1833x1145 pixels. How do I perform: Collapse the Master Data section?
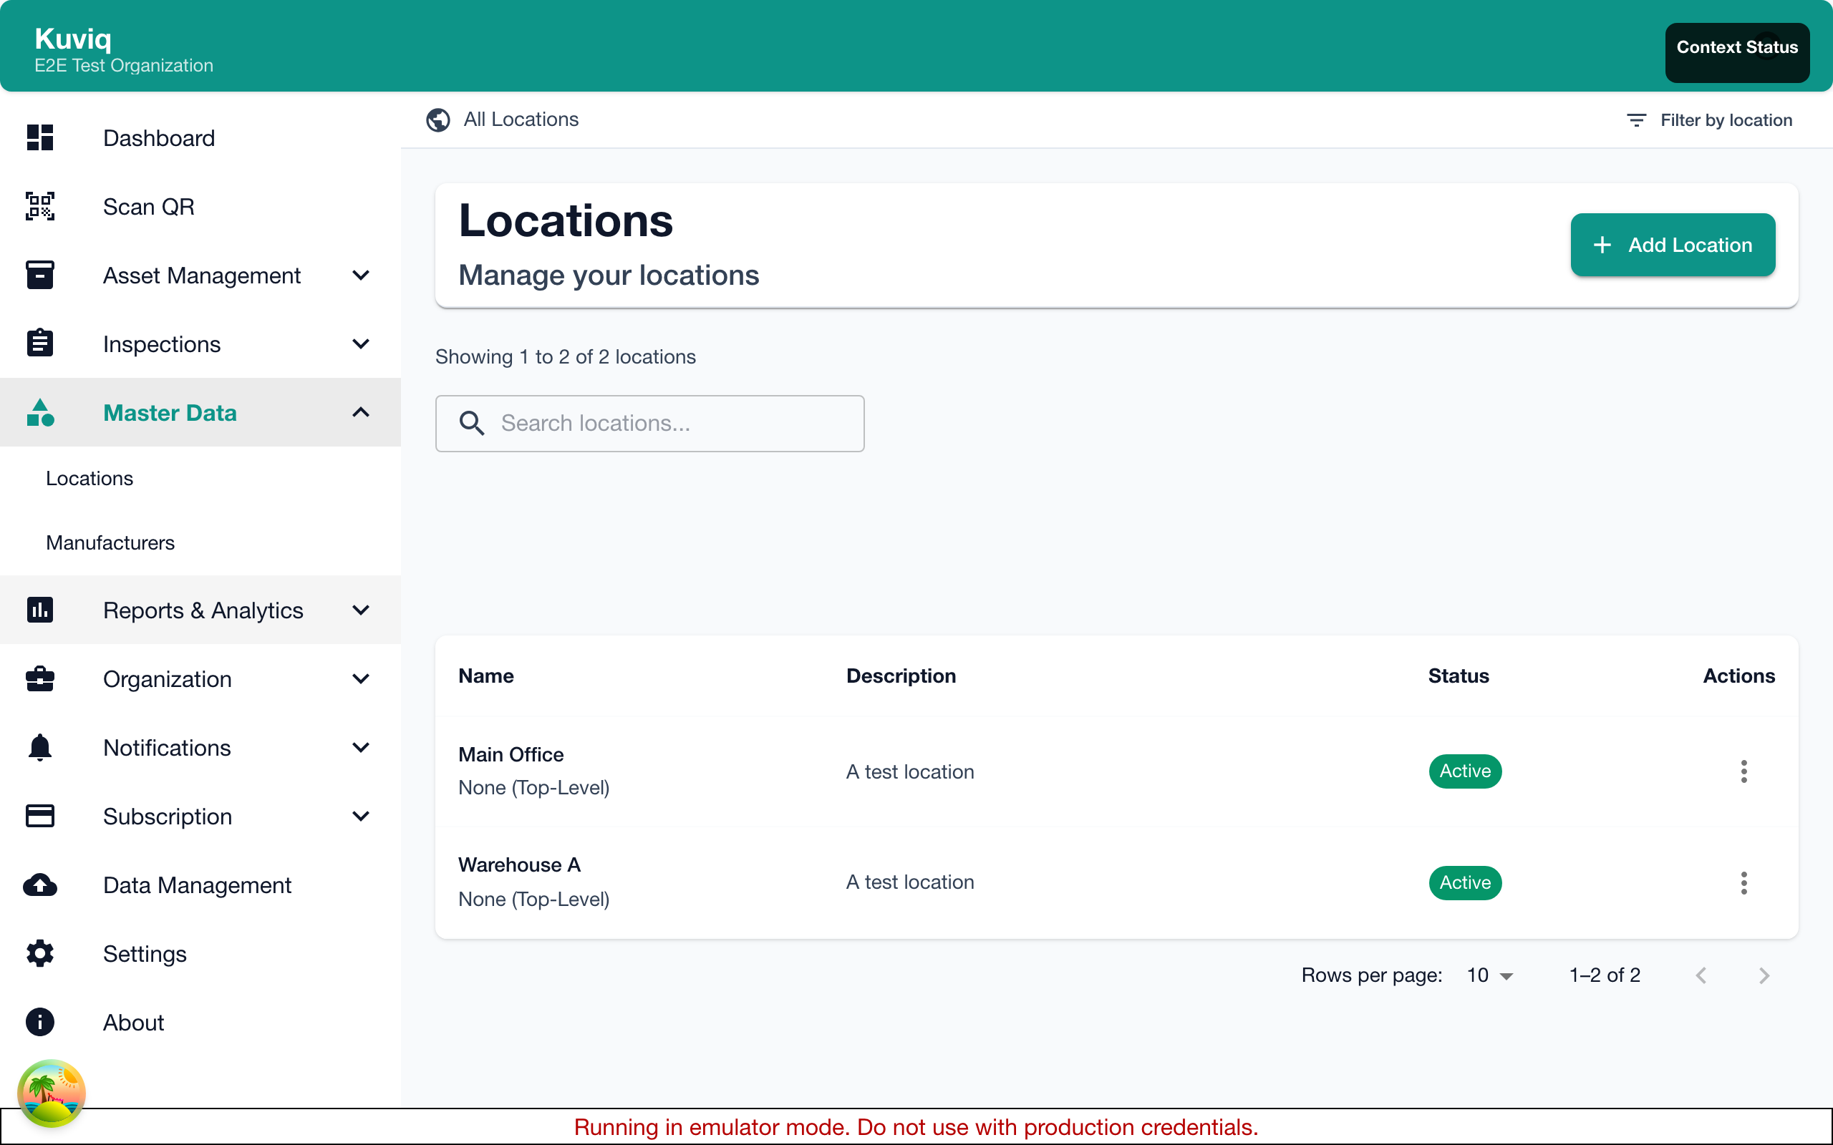(362, 413)
